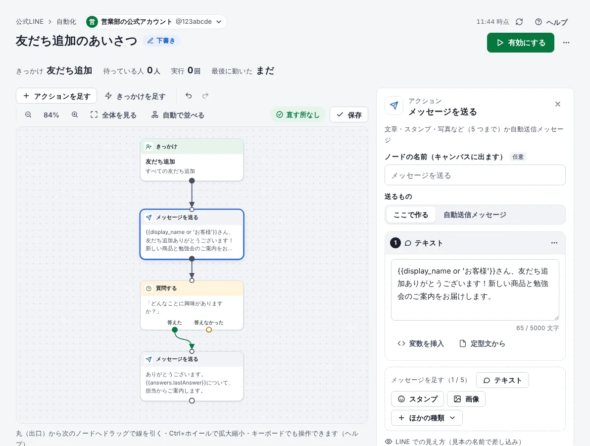Click the message text area with display_name

[x=475, y=290]
